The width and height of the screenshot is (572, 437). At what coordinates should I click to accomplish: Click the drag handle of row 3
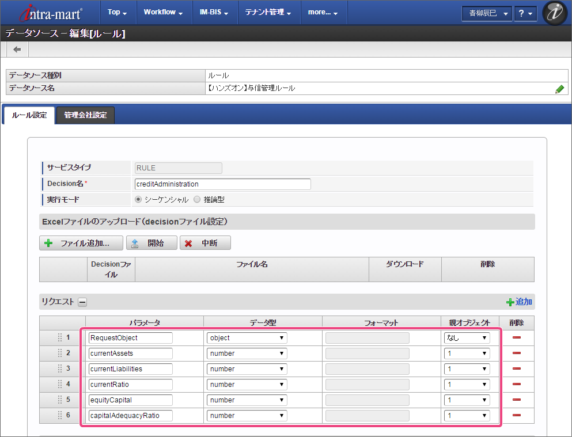tap(60, 368)
